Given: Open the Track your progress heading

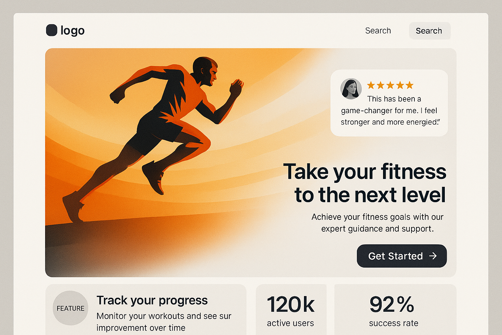Looking at the screenshot, I should click(x=152, y=300).
